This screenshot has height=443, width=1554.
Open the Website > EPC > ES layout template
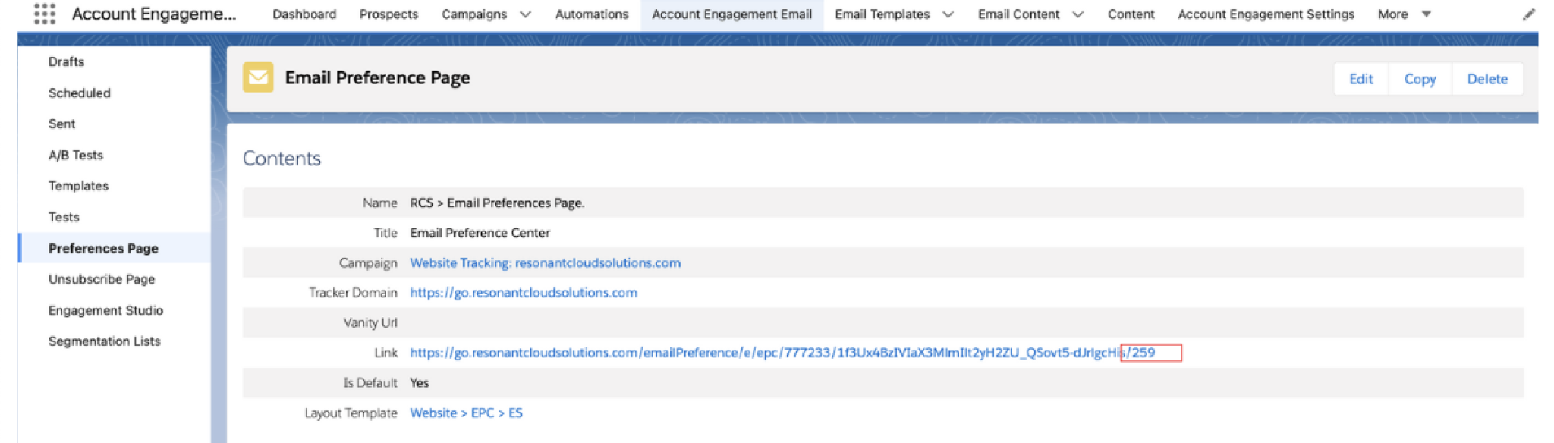click(466, 413)
